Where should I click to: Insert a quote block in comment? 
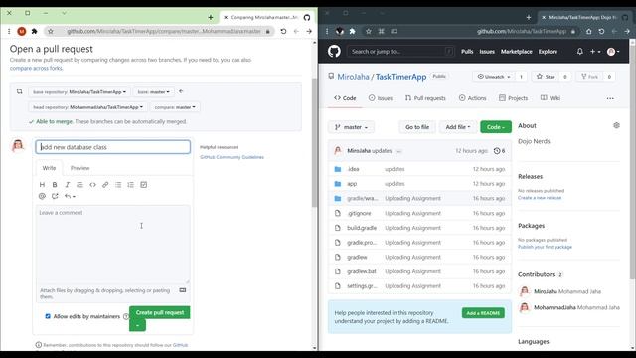pyautogui.click(x=79, y=185)
